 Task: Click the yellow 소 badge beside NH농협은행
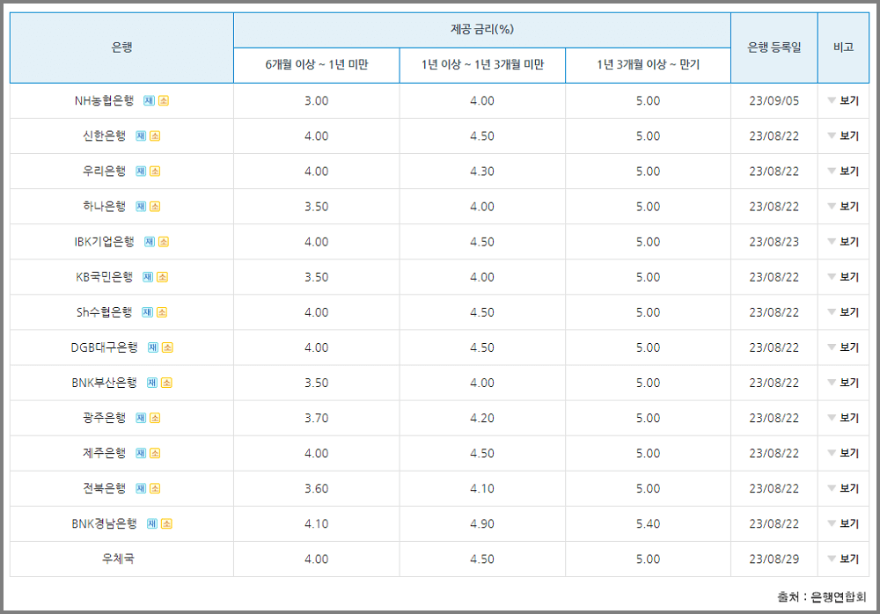pos(164,100)
